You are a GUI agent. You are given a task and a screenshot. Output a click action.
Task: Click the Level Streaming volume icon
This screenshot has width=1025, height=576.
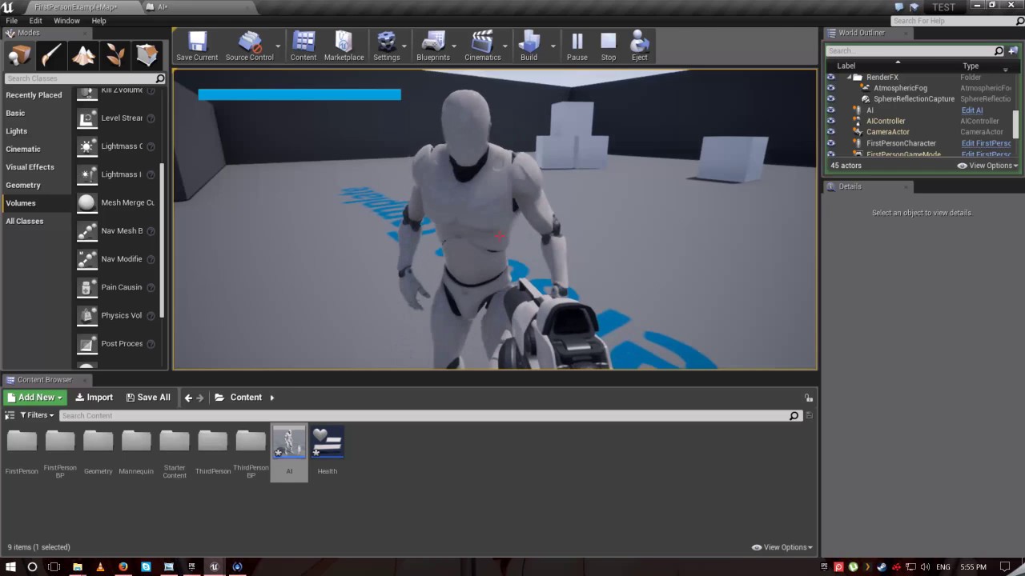click(86, 118)
